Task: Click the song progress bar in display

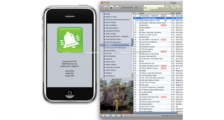Action: tap(169, 10)
